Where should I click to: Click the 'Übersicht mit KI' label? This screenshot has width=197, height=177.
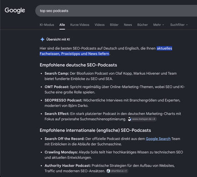click(x=58, y=40)
